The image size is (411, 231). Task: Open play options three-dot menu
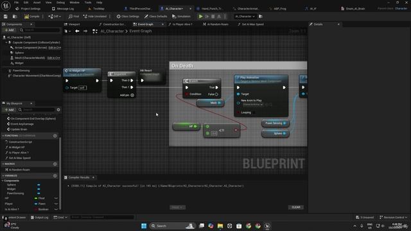click(225, 17)
